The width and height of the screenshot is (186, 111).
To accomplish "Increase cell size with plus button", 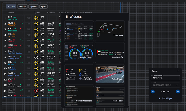I will coord(178,92).
